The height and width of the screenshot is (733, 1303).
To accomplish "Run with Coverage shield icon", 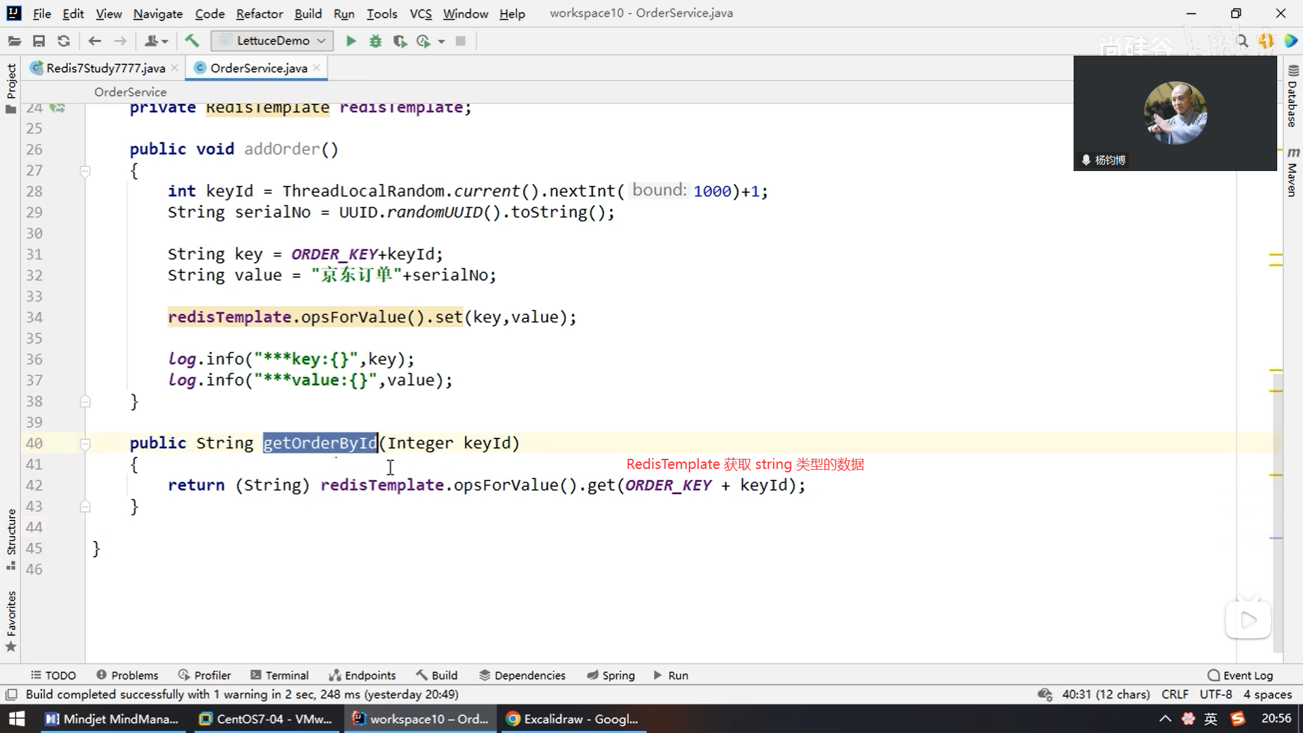I will point(400,41).
